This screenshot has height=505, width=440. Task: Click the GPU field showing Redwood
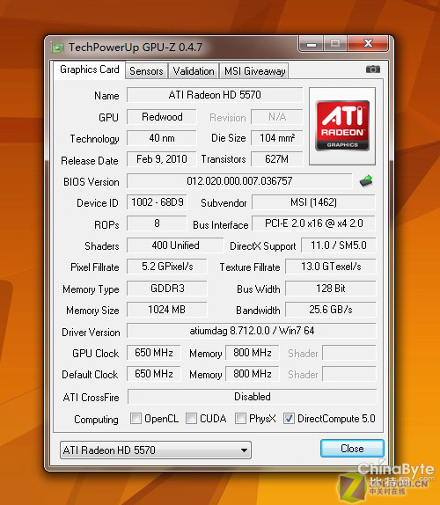(162, 117)
